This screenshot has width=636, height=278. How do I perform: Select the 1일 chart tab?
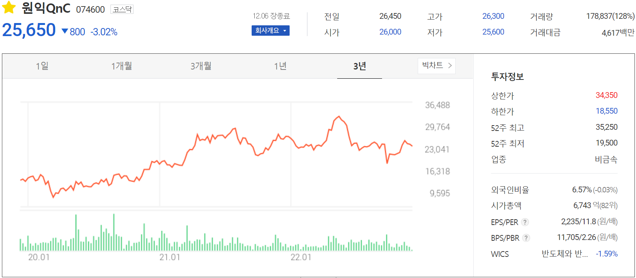tap(42, 66)
